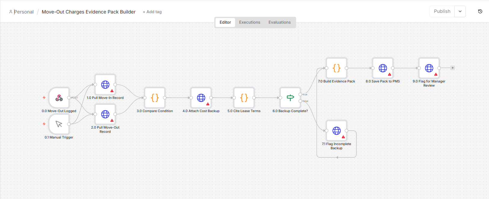The image size is (489, 199).
Task: Click the output connector of 7.0 Build Evidence Pack
Action: [x=346, y=68]
